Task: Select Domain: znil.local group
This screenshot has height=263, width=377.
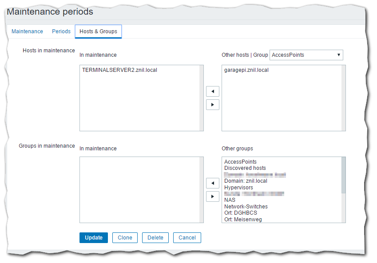Action: pyautogui.click(x=246, y=181)
